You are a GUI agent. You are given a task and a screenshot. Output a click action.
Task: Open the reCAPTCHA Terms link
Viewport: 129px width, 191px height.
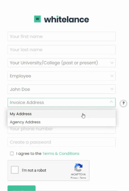83,178
